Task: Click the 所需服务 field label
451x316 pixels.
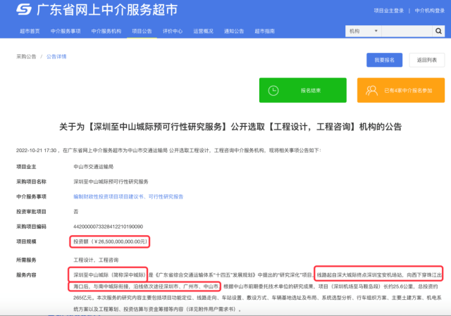Action: 26,260
